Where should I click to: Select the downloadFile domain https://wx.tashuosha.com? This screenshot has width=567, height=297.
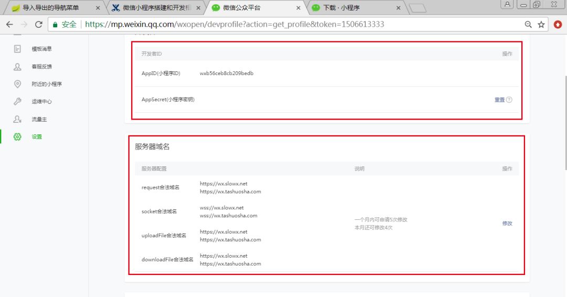coord(230,264)
